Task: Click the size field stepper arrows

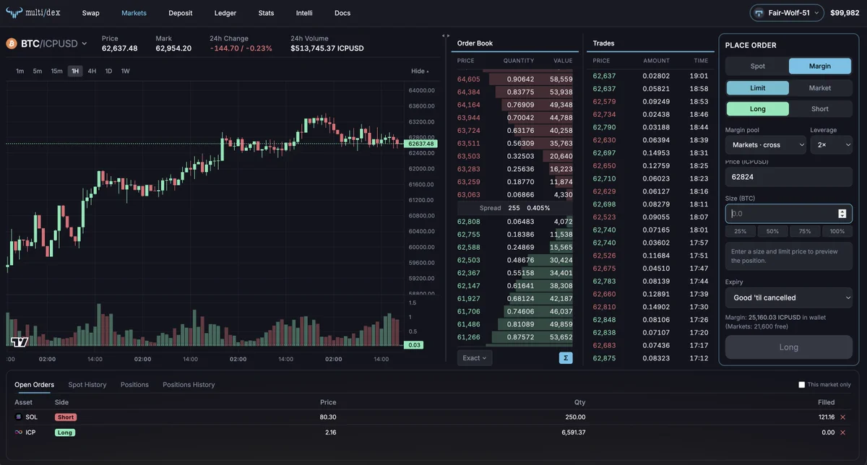Action: (x=842, y=214)
